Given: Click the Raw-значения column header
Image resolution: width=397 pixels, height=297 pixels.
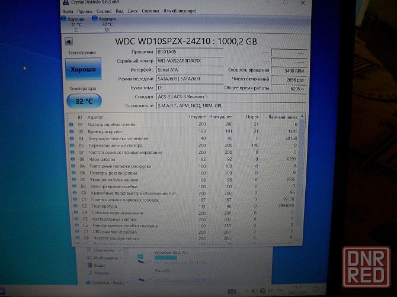Looking at the screenshot, I should tap(283, 117).
